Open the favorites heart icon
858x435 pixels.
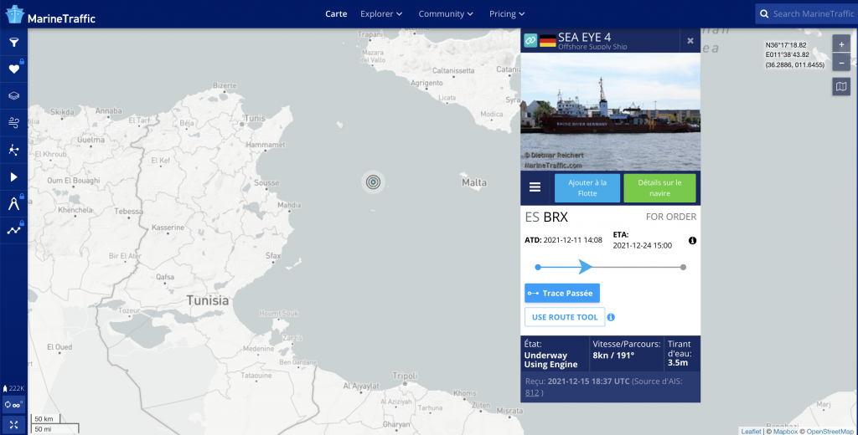point(13,69)
